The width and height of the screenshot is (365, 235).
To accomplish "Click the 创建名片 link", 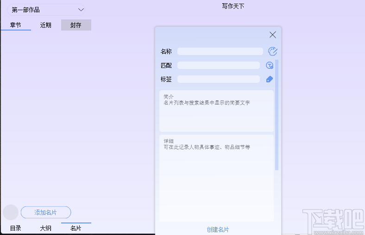I will pyautogui.click(x=218, y=229).
